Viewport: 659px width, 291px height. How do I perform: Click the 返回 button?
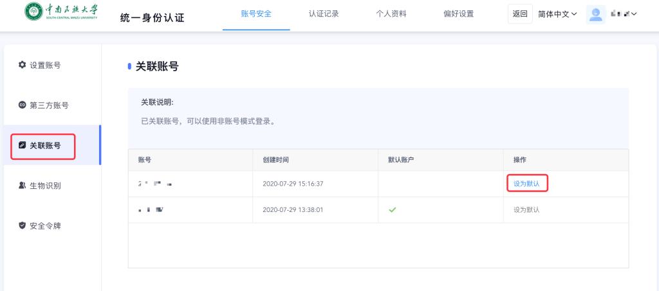[519, 14]
